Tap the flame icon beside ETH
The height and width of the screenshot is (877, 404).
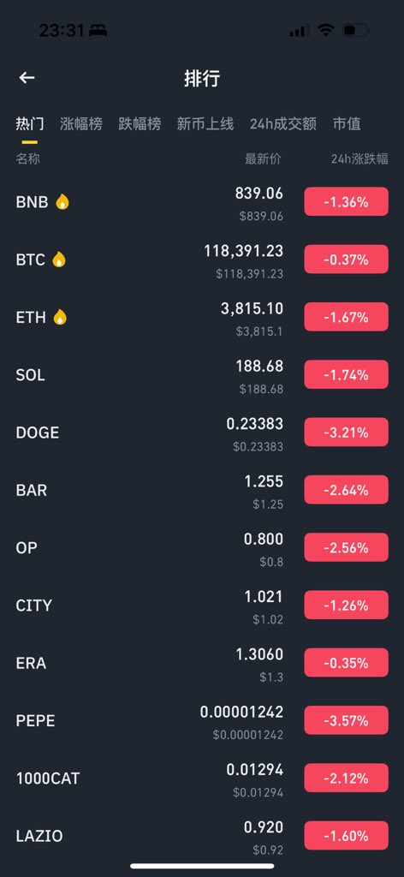pyautogui.click(x=60, y=317)
